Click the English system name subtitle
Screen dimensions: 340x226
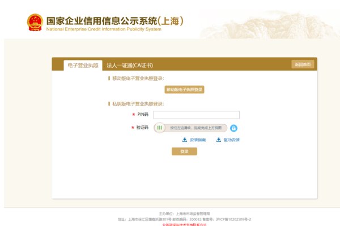104,29
